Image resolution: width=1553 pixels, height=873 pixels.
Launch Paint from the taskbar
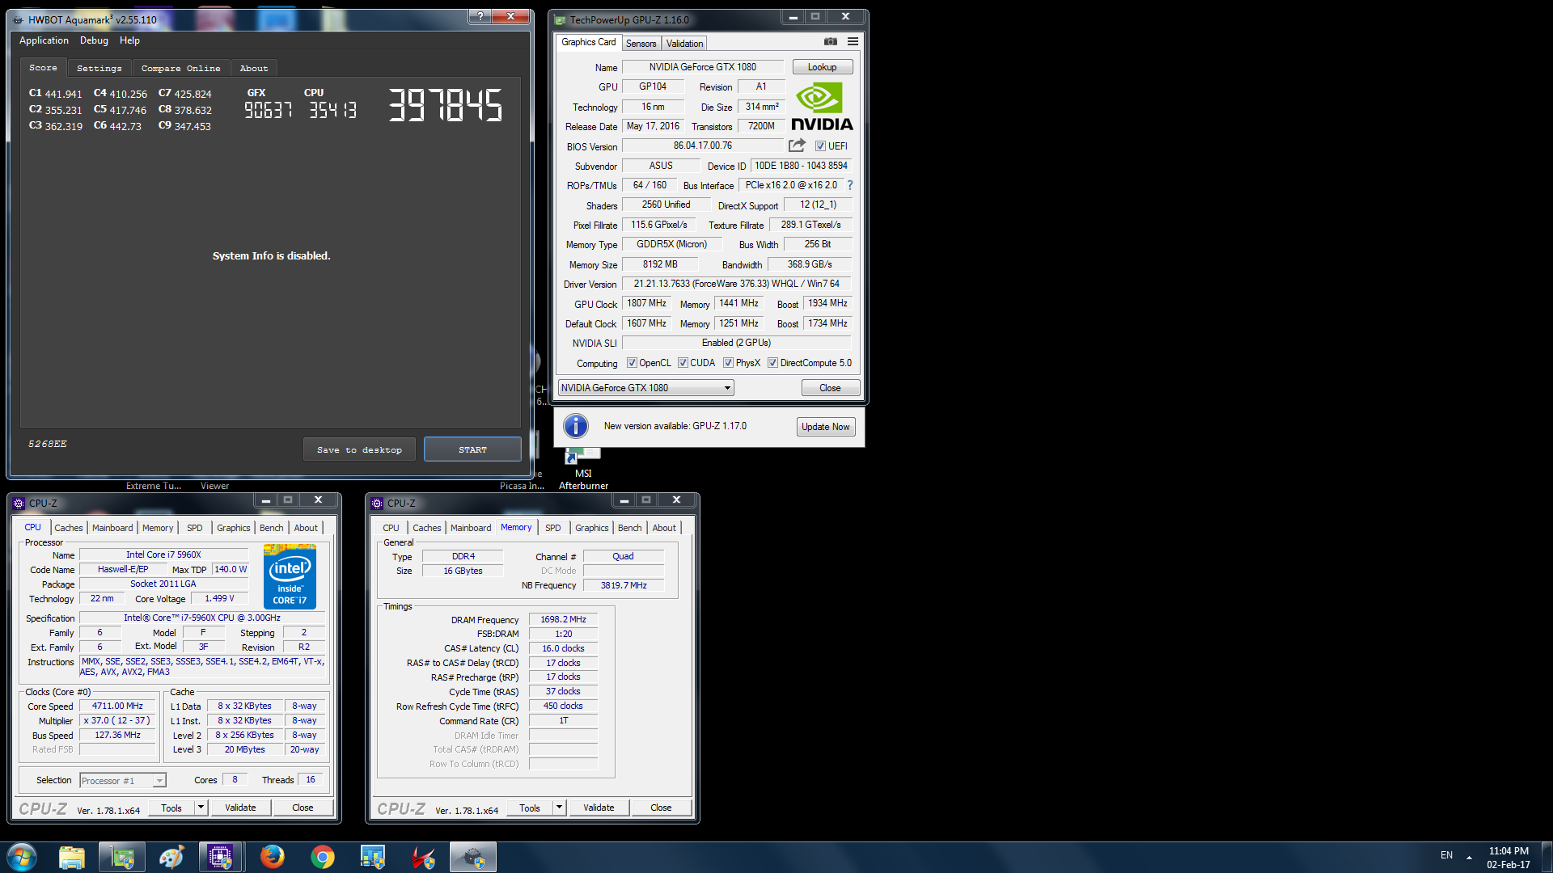171,857
